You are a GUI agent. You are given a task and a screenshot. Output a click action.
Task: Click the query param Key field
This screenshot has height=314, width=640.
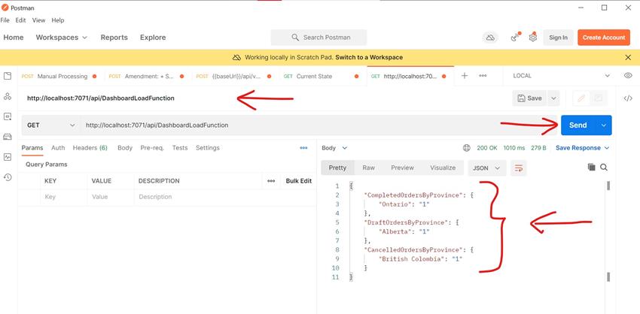point(63,197)
